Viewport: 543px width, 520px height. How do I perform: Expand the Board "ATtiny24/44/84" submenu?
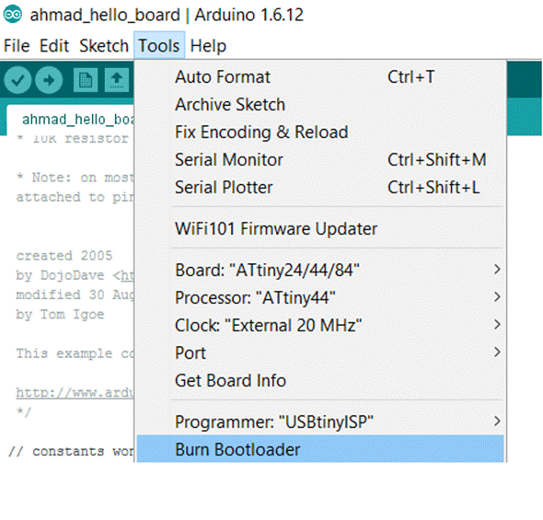click(x=320, y=270)
